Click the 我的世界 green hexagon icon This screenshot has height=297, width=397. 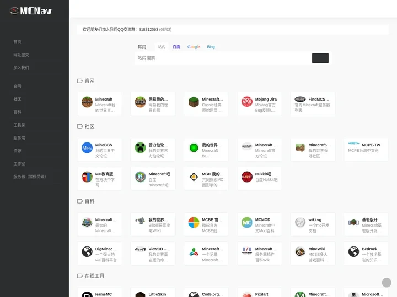coord(194,148)
